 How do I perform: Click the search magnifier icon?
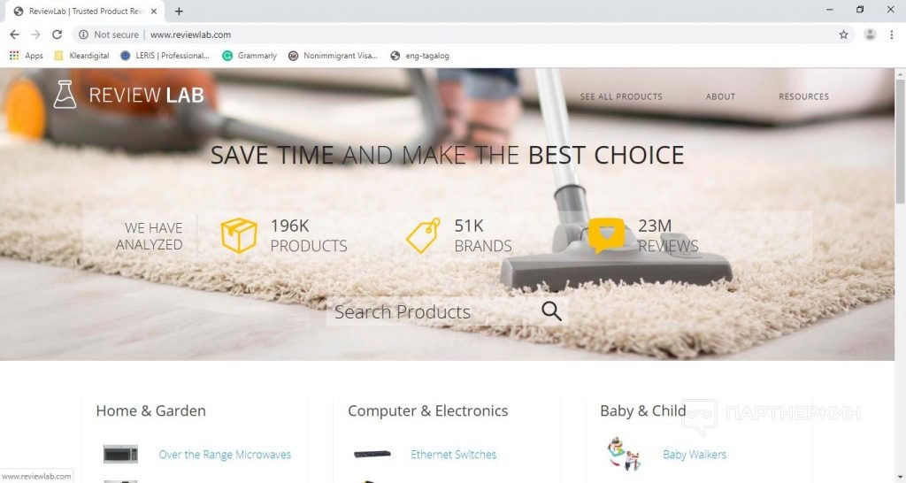coord(551,310)
